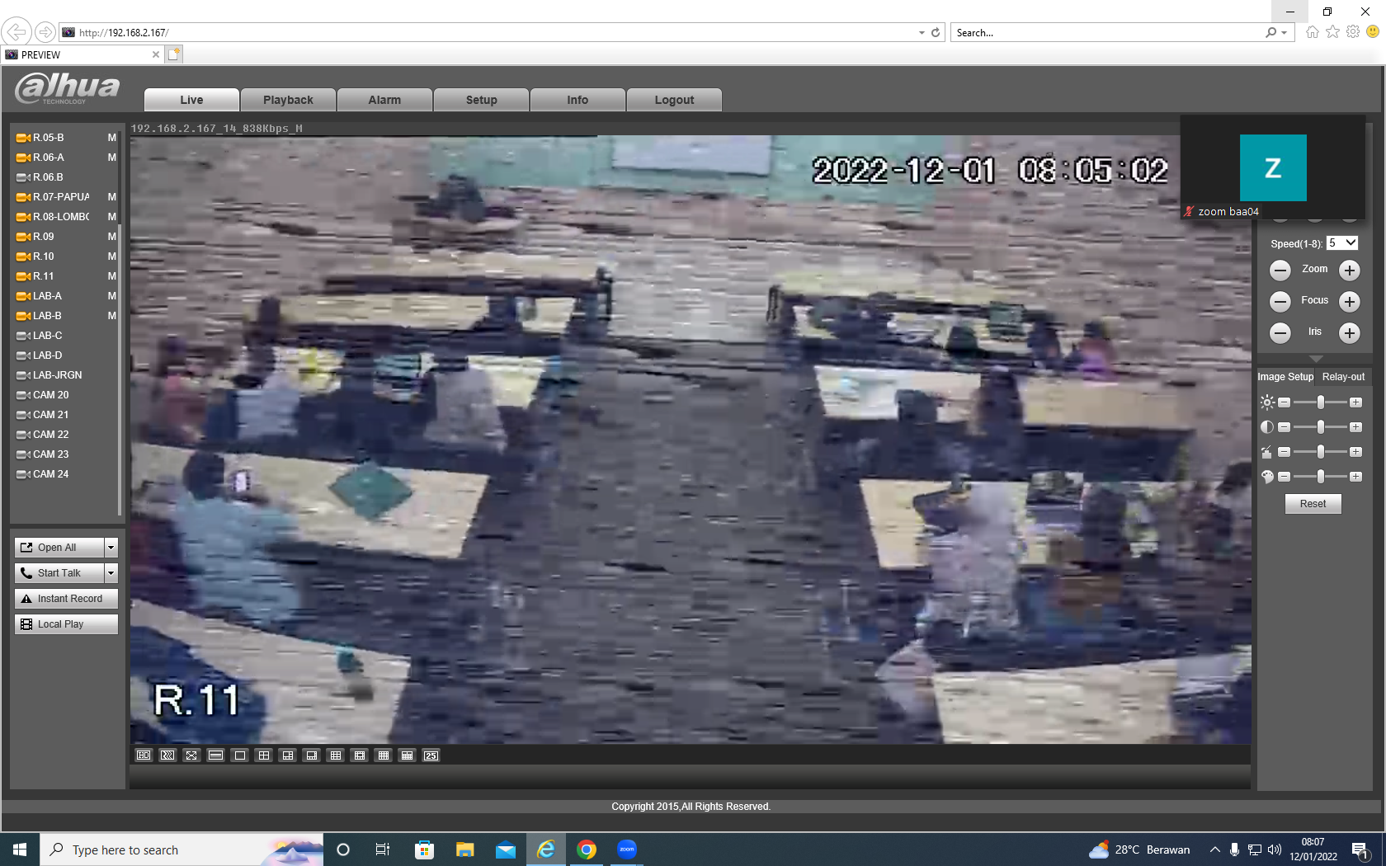Toggle full screen view icon
The height and width of the screenshot is (866, 1386).
click(x=191, y=755)
